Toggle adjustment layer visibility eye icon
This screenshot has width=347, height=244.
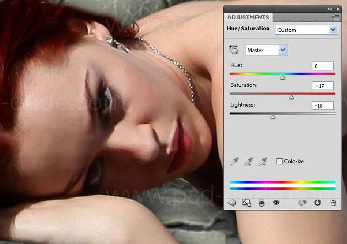276,202
